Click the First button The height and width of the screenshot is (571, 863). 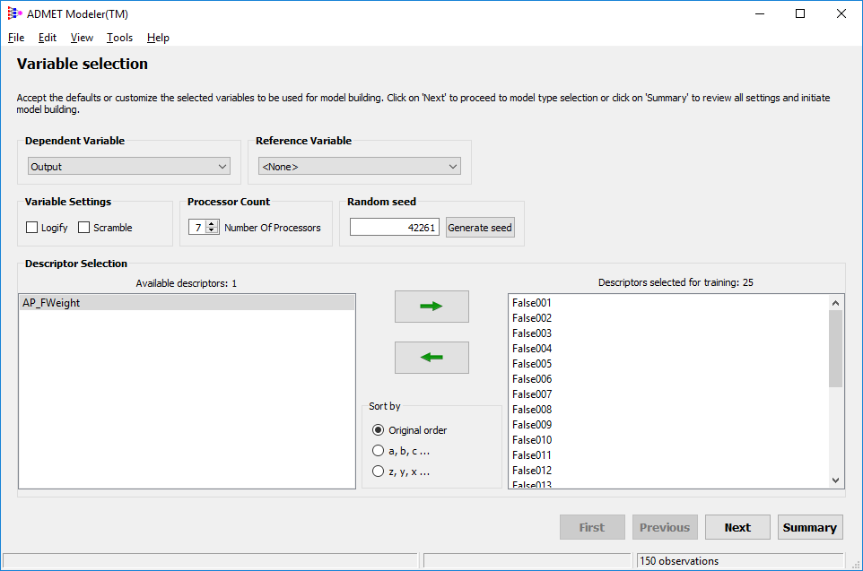tap(592, 528)
